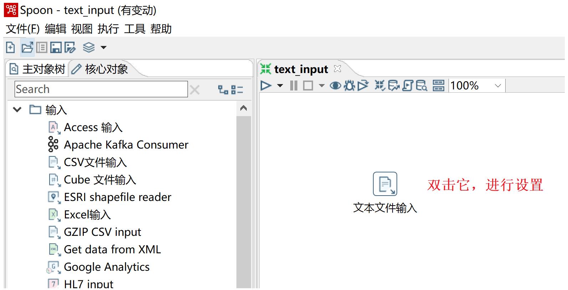Screen dimensions: 568x290
Task: Click the explore database icon
Action: [421, 86]
